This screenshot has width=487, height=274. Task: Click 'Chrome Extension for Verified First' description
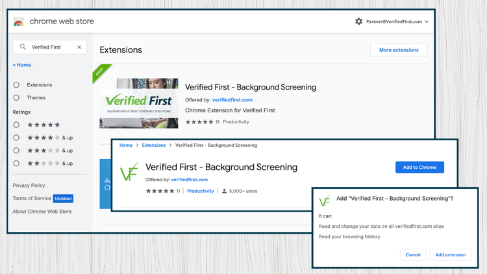(230, 110)
